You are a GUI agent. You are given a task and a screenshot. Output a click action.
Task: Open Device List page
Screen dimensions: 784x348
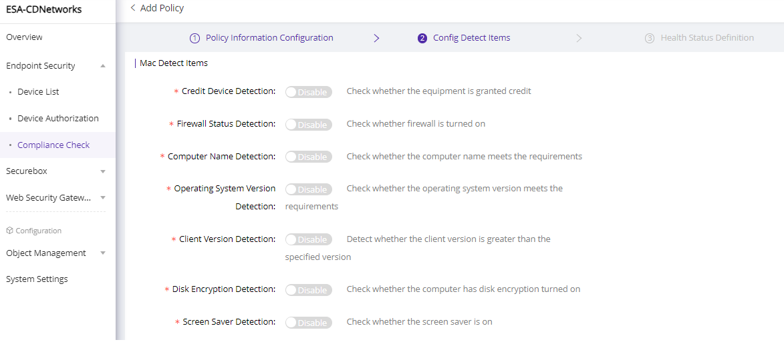(38, 92)
